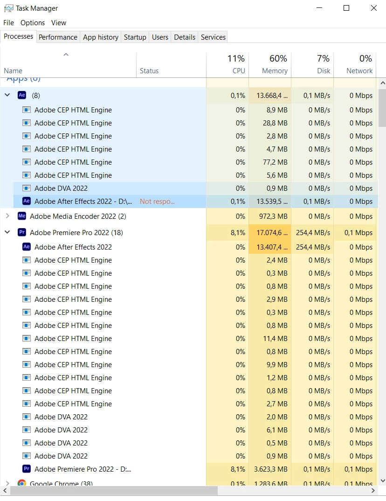Click the Task Manager icon in the title bar

(8, 8)
